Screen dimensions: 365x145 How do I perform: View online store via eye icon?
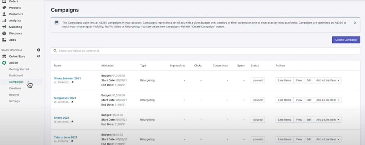click(x=38, y=56)
